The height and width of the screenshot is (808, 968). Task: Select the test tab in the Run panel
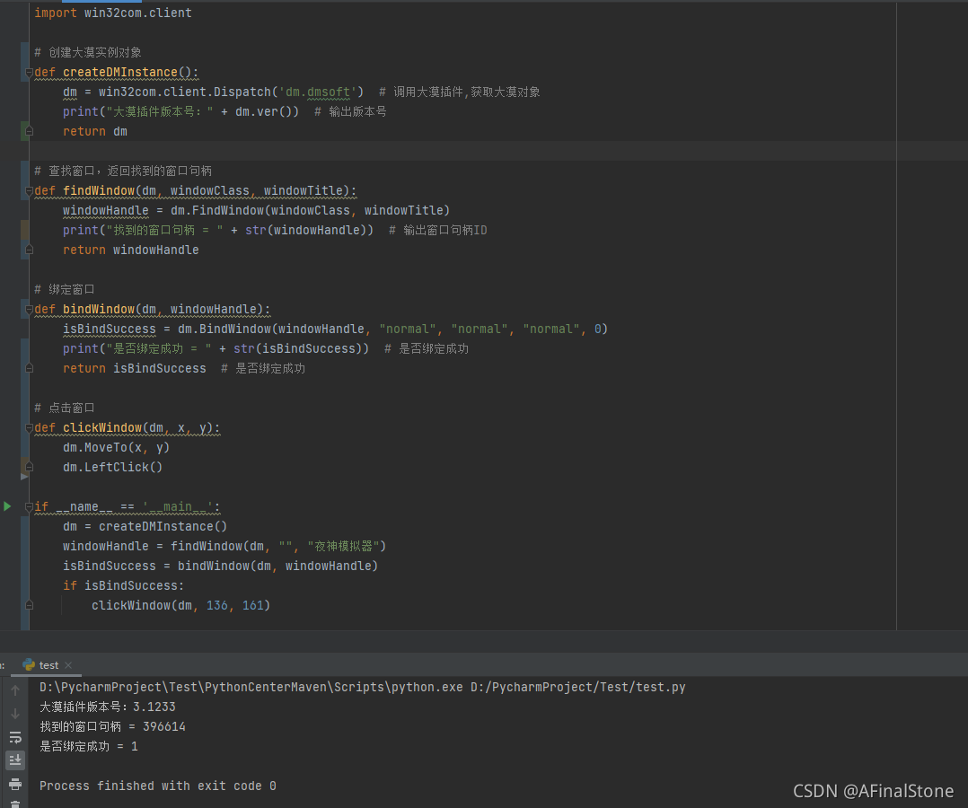tap(48, 665)
